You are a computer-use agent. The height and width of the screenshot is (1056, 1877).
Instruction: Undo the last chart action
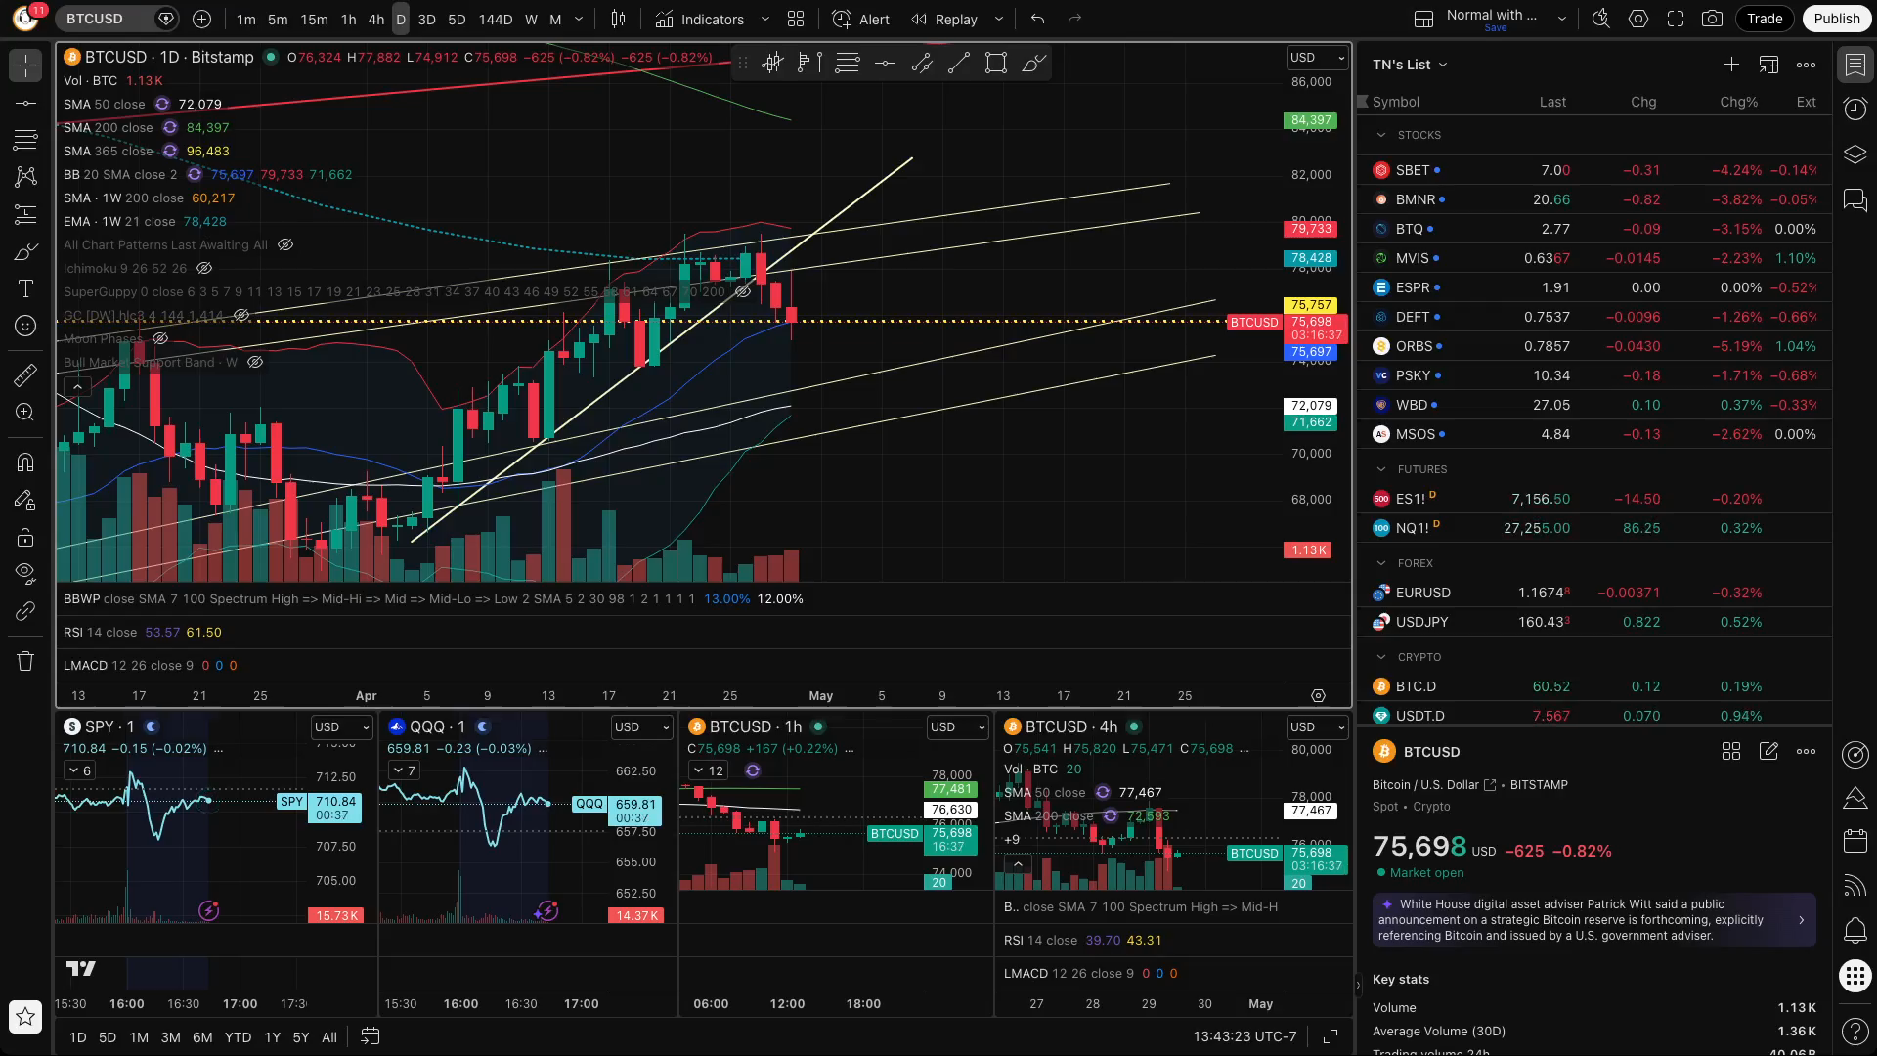pos(1037,19)
